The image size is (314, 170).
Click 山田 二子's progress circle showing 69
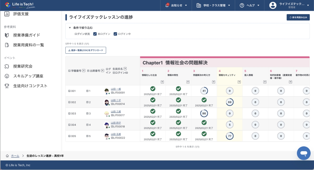pyautogui.click(x=230, y=102)
